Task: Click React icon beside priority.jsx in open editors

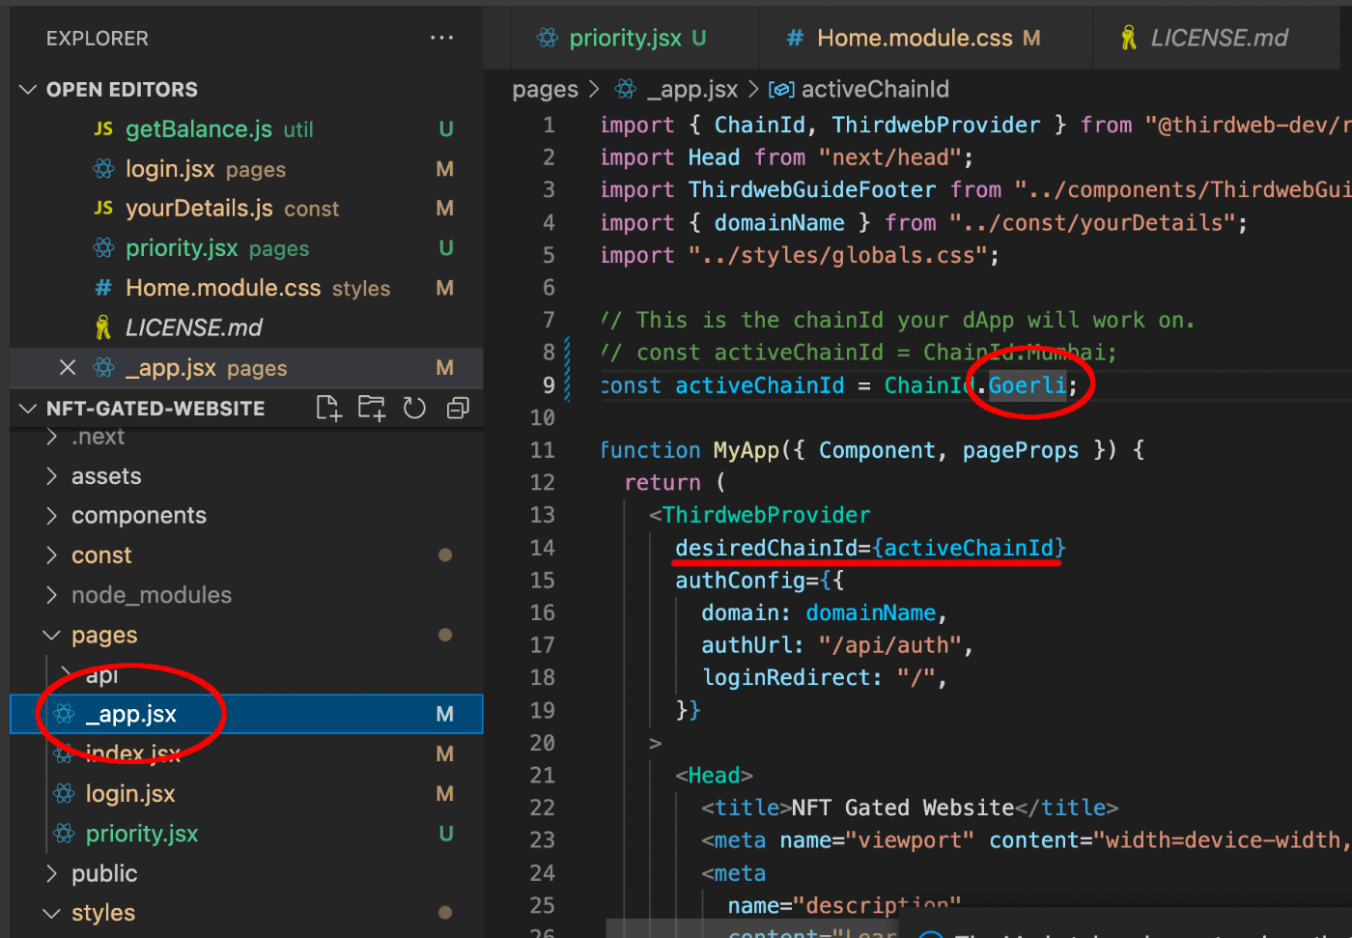Action: pos(103,248)
